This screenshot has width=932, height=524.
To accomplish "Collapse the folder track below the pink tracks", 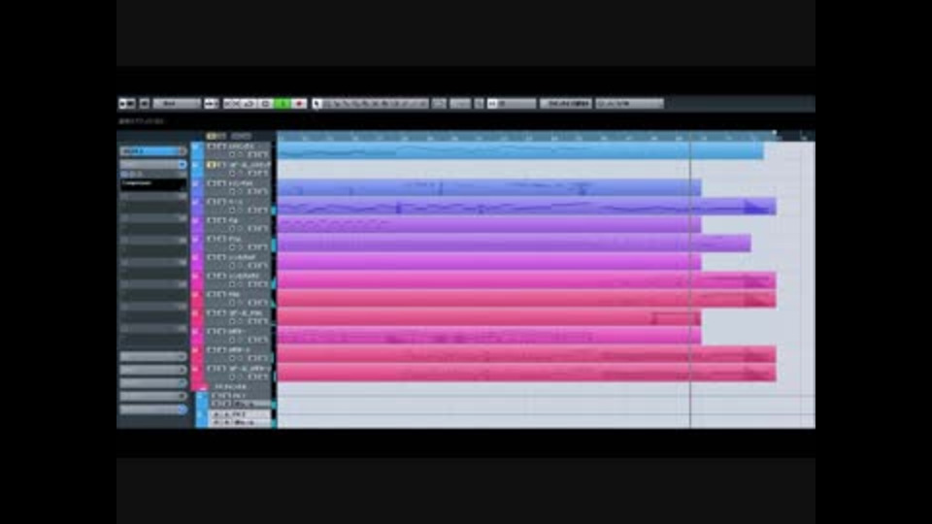I will point(203,387).
